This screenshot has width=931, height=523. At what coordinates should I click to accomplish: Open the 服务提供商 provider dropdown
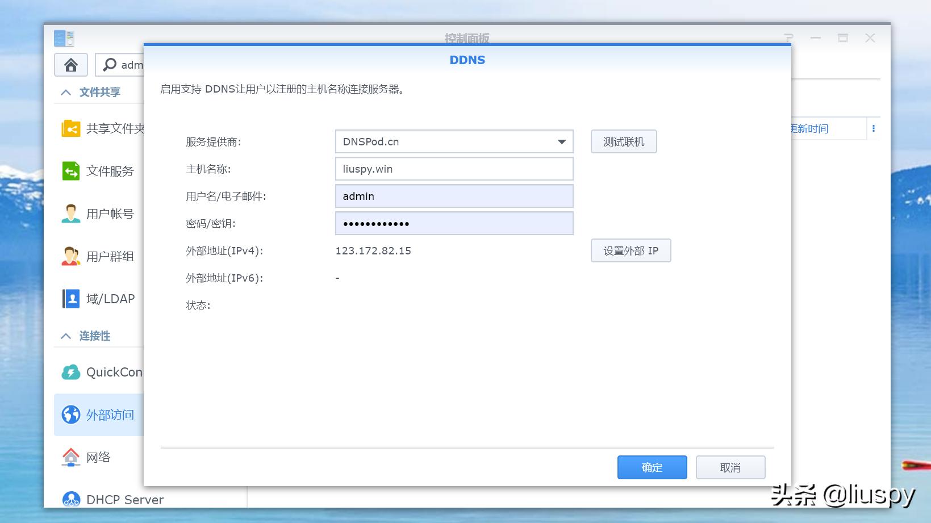pos(561,141)
